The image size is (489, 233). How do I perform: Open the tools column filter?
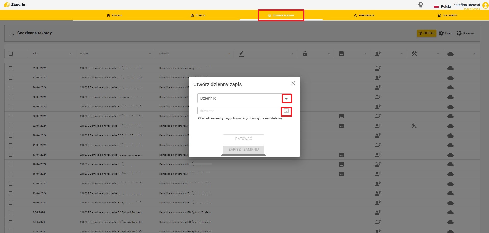438,54
